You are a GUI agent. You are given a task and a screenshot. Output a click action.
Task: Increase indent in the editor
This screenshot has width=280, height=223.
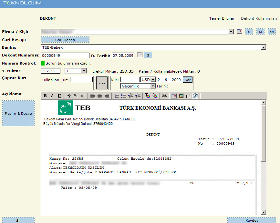138,96
